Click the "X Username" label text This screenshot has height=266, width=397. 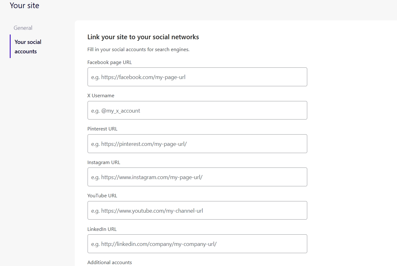101,96
